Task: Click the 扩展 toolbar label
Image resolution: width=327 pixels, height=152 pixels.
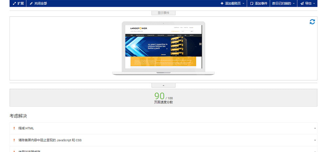Action: tap(20, 4)
